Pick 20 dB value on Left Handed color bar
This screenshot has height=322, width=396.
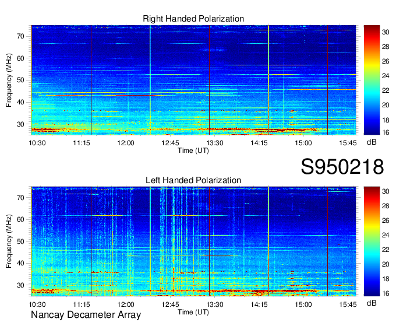(x=386, y=264)
